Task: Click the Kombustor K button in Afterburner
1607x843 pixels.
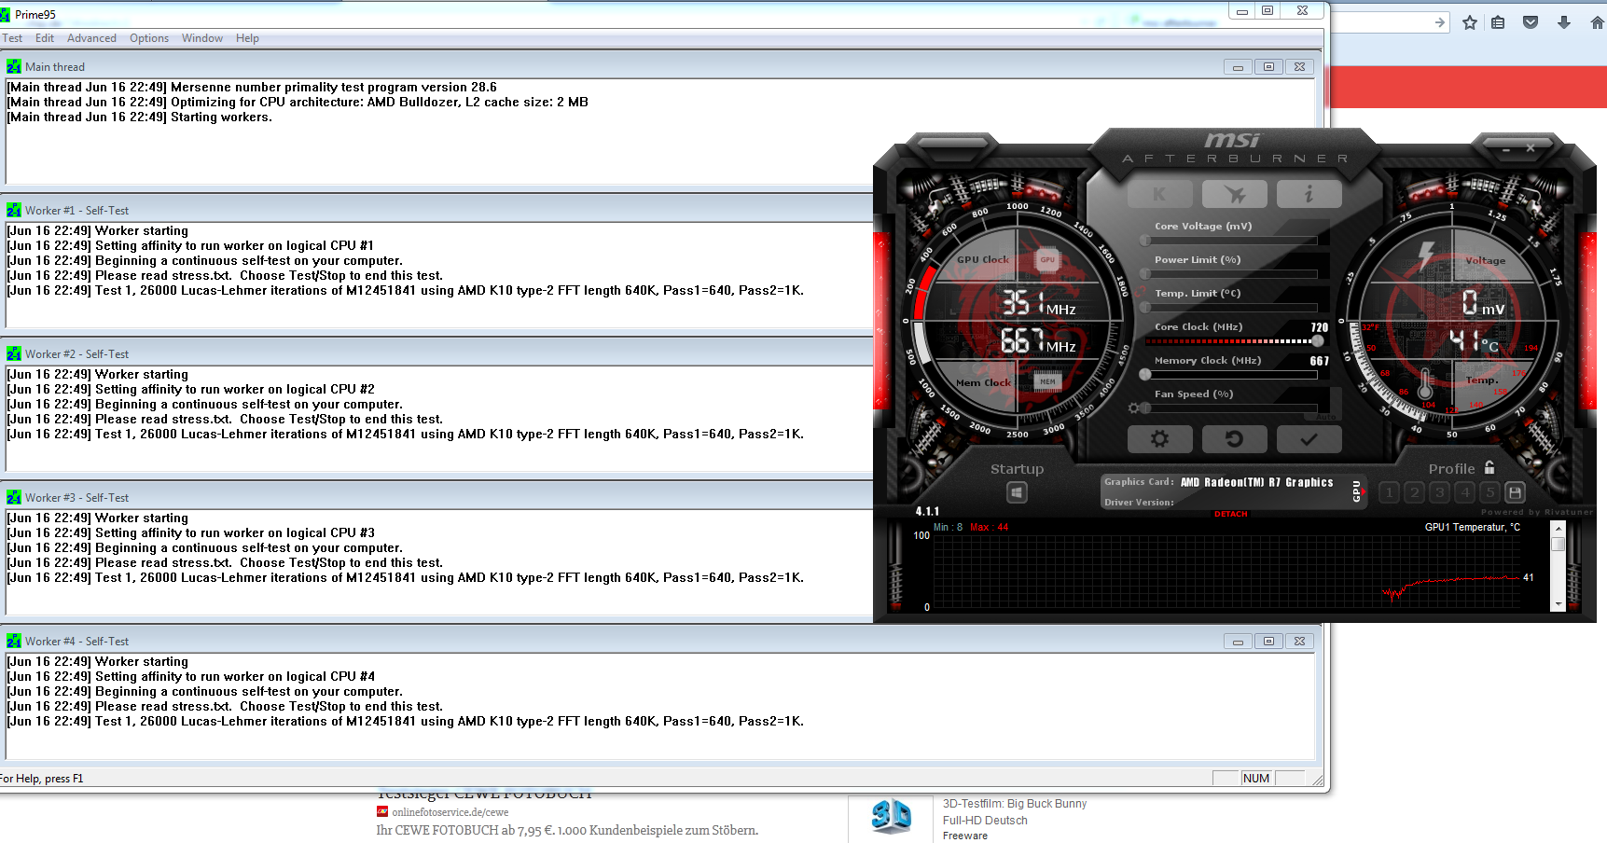Action: tap(1159, 194)
